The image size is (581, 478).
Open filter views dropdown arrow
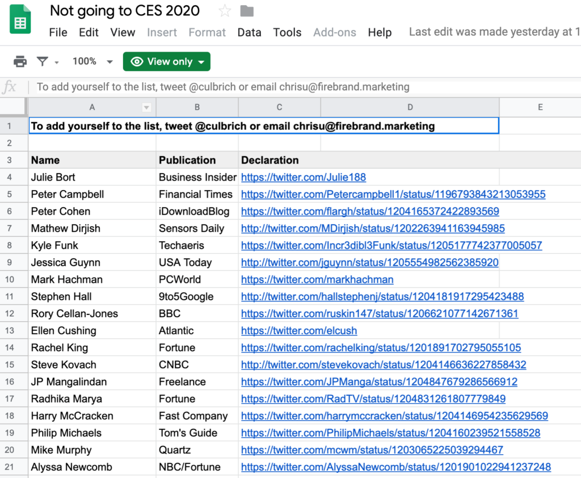(x=57, y=62)
